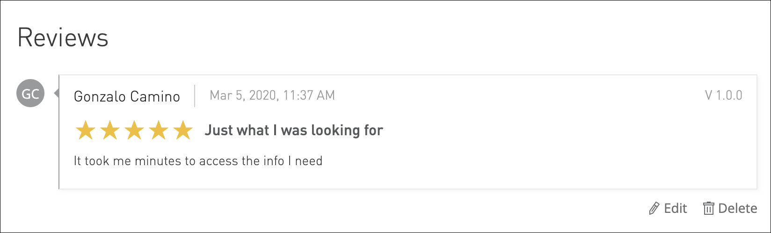Click the reviewer name Gonzalo Camino
Image resolution: width=771 pixels, height=233 pixels.
(x=127, y=96)
